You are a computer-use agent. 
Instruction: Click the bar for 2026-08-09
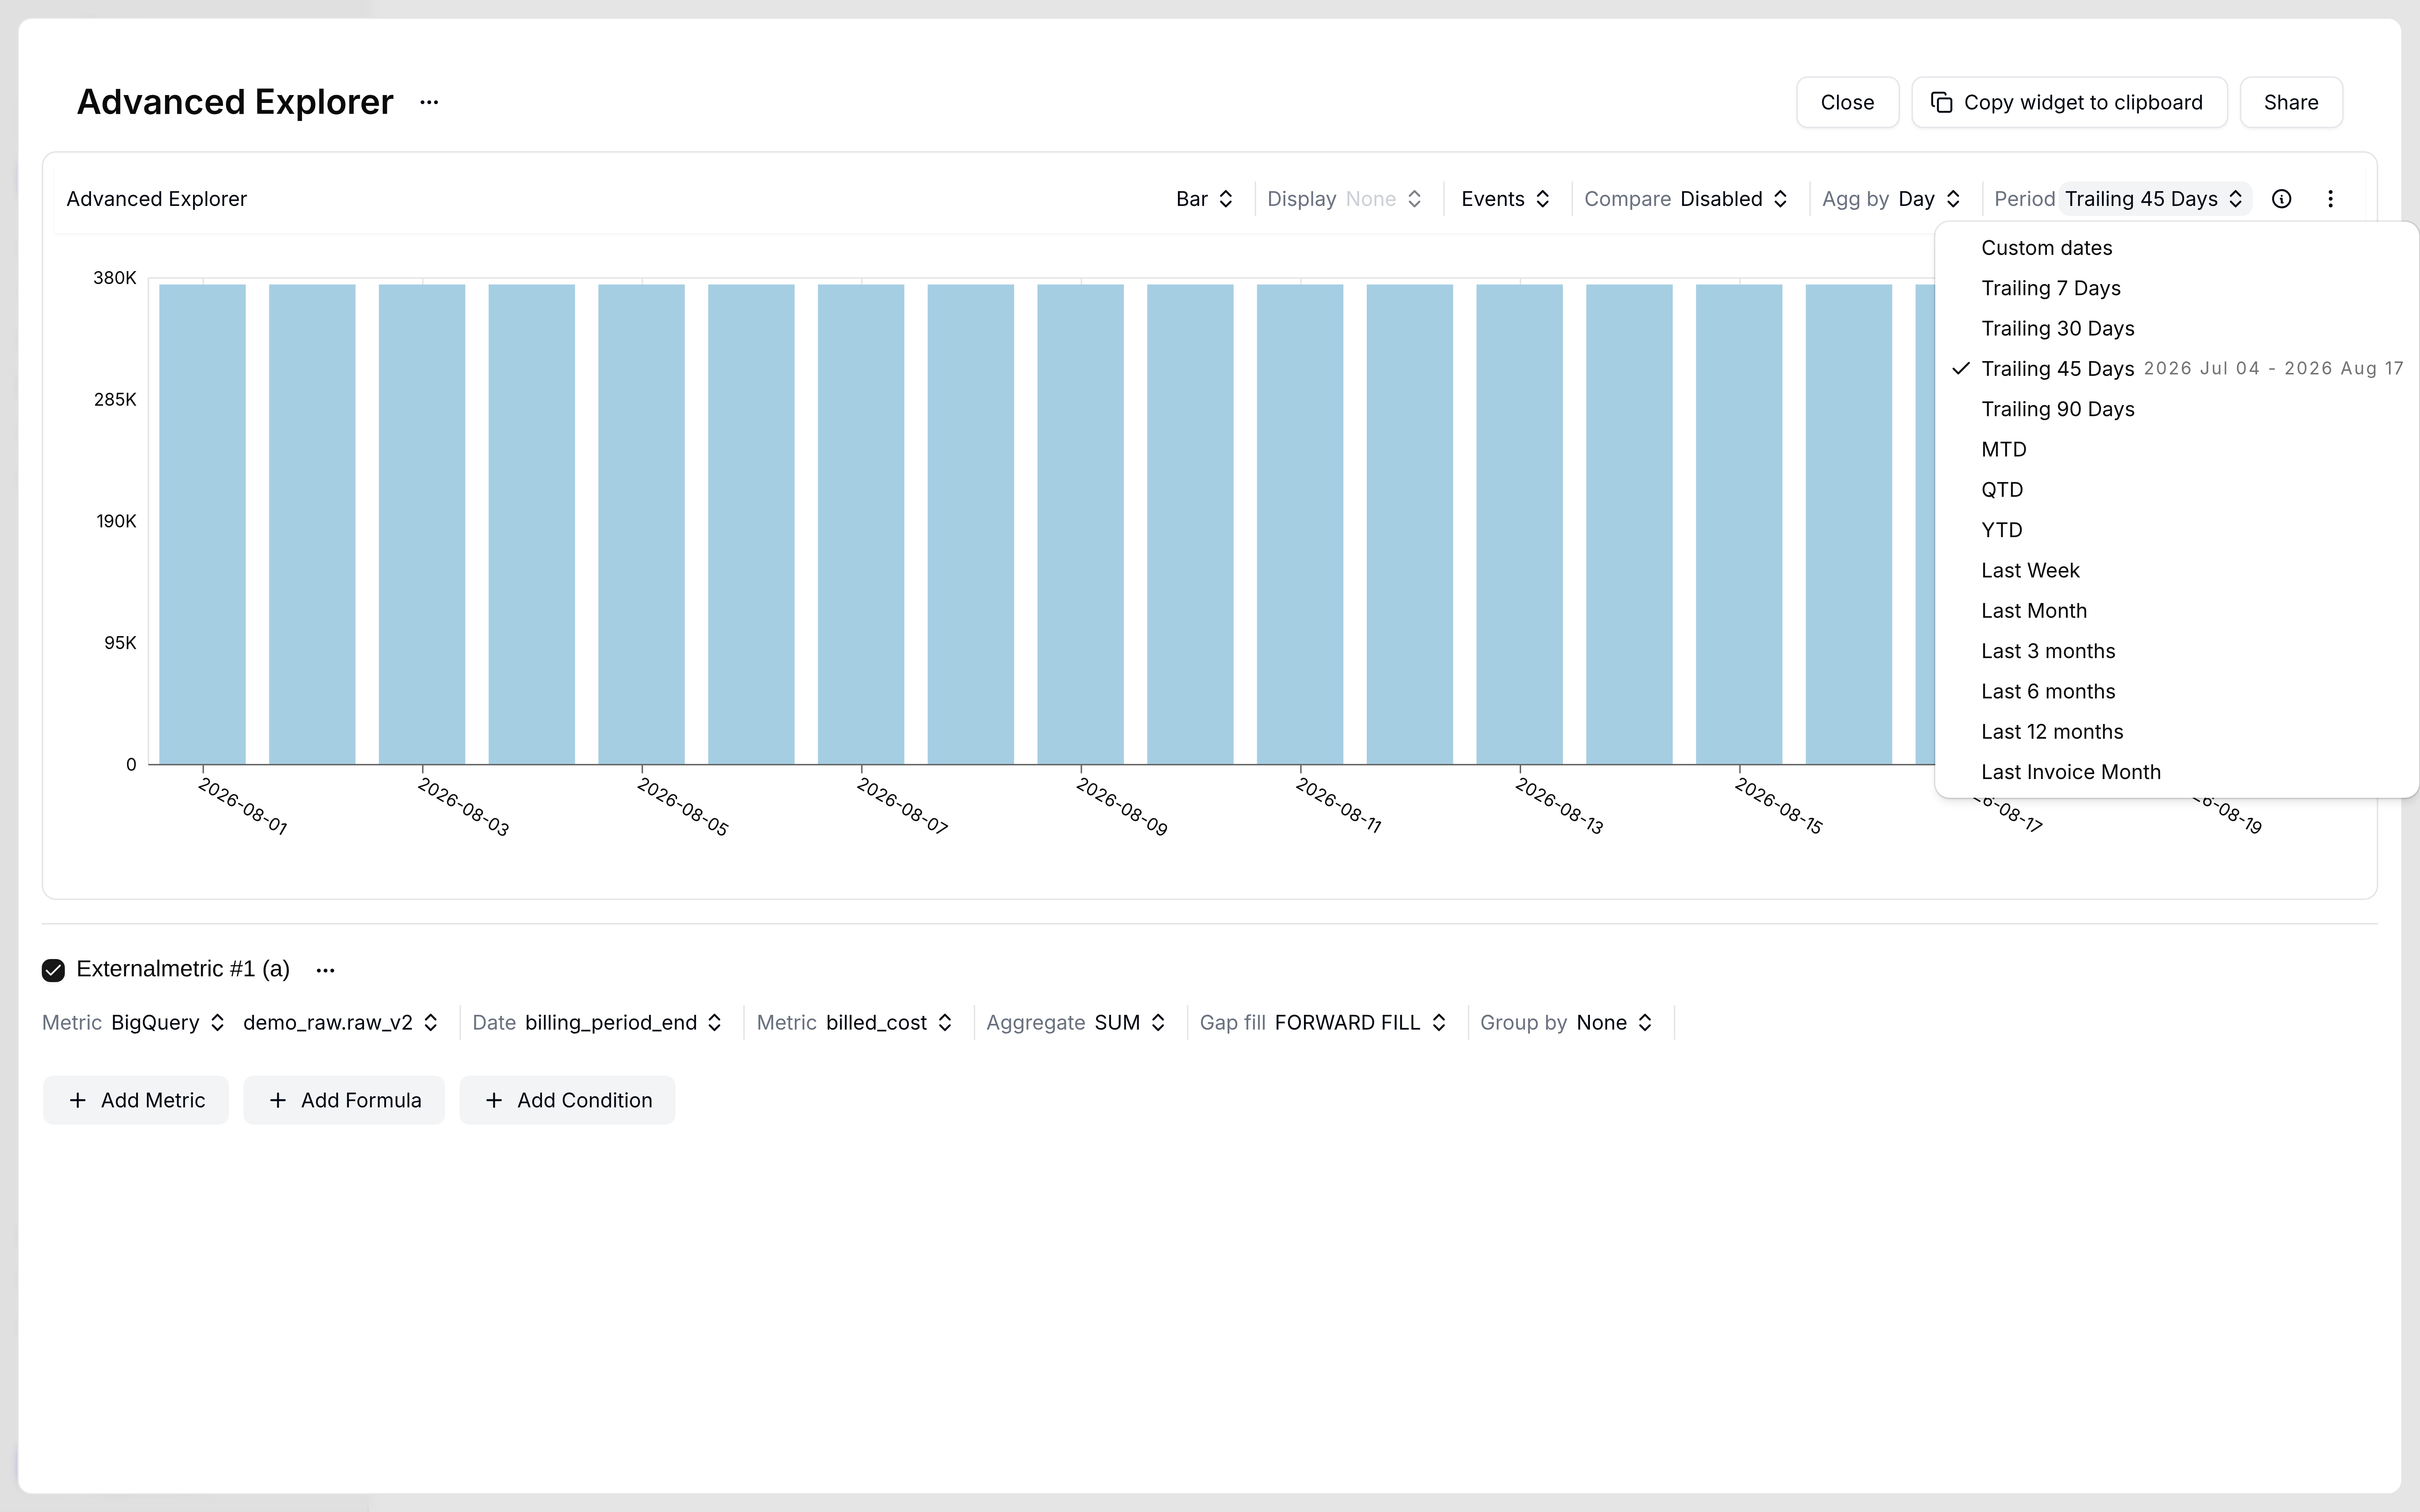click(x=1080, y=524)
